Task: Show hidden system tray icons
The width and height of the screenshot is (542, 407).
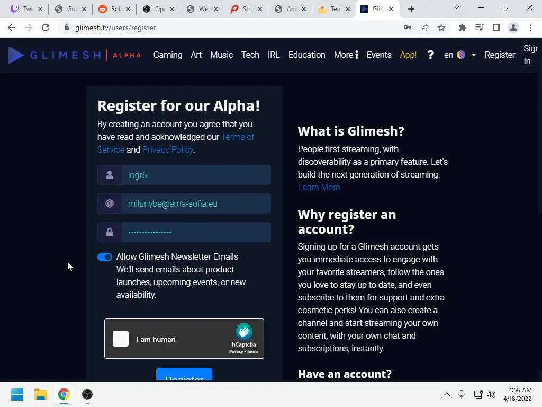Action: [447, 394]
